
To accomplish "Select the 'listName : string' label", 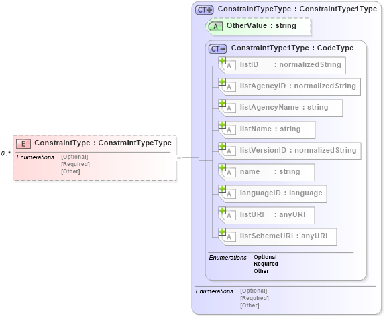I will pyautogui.click(x=270, y=129).
